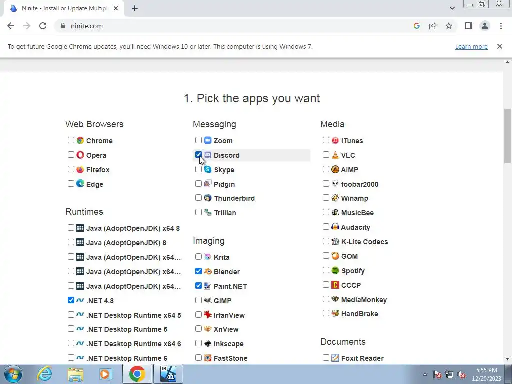This screenshot has height=384, width=512.
Task: Open Windows Explorer folder on taskbar
Action: 75,374
